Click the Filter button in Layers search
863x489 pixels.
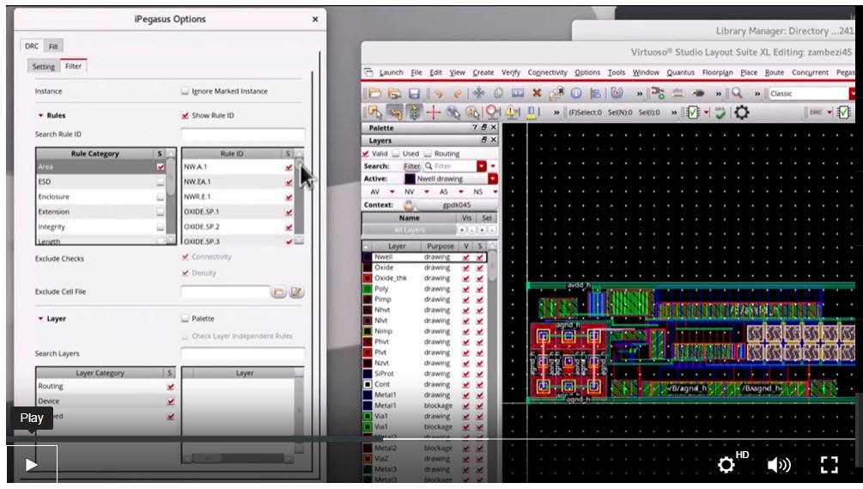[x=412, y=166]
